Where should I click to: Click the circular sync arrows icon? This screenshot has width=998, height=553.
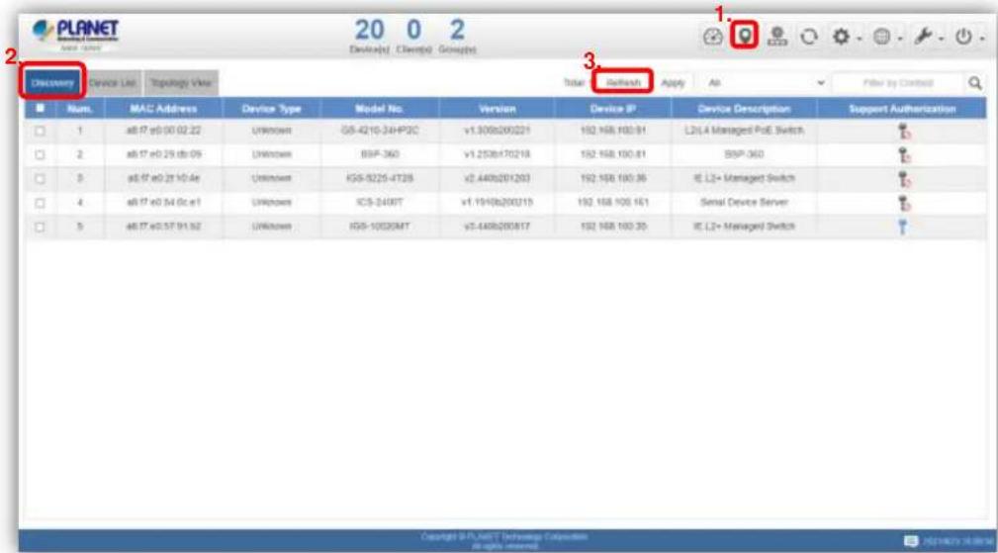(809, 37)
